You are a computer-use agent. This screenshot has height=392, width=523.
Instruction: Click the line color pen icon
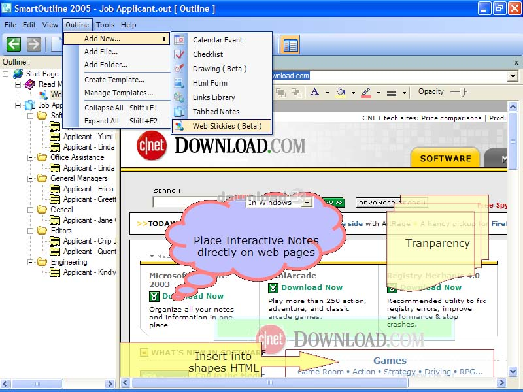coord(366,92)
